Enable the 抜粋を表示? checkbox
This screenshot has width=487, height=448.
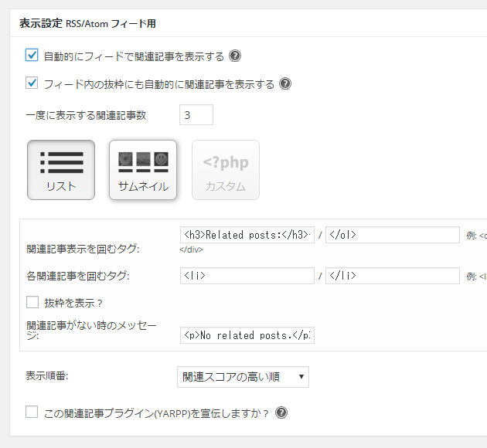click(x=32, y=302)
